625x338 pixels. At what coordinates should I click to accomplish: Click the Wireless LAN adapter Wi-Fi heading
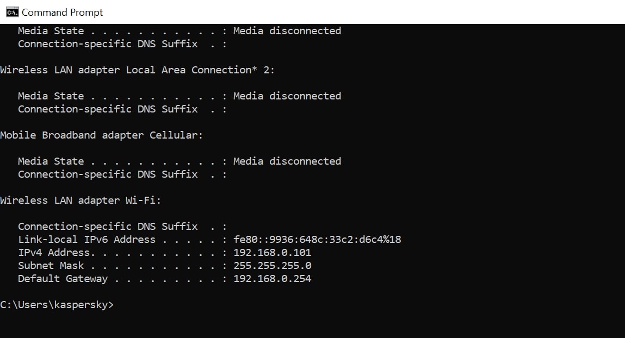(x=81, y=201)
